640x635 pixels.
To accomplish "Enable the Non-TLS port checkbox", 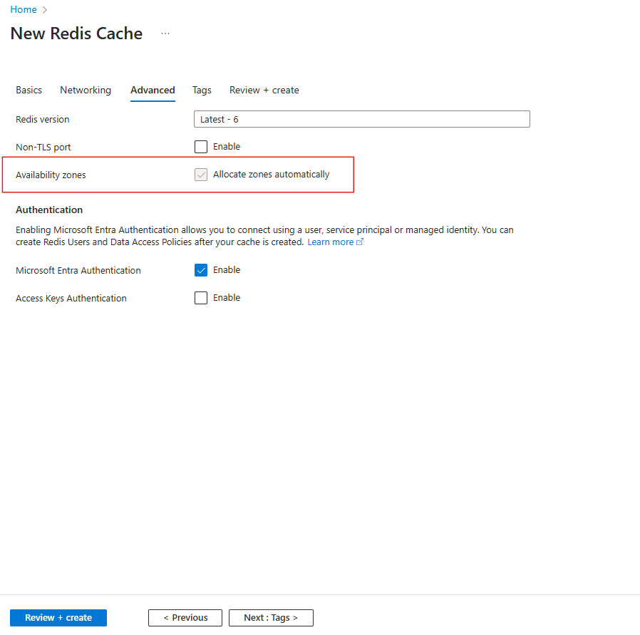I will click(x=201, y=146).
